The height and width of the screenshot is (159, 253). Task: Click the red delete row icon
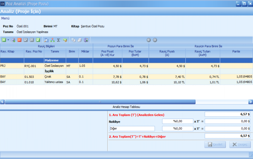point(20,40)
